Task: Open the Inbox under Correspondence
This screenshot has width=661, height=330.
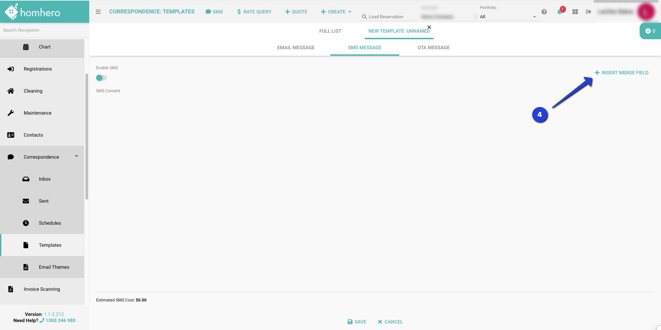Action: coord(44,179)
